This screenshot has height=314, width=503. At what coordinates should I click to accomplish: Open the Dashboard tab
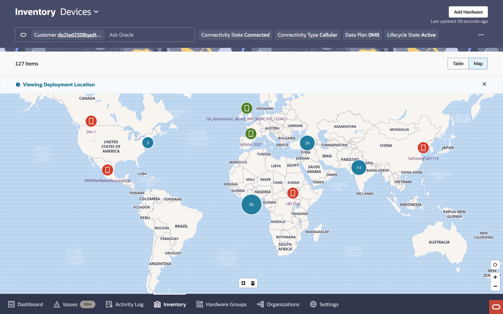tap(25, 304)
